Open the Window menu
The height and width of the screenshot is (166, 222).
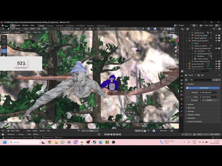25,25
